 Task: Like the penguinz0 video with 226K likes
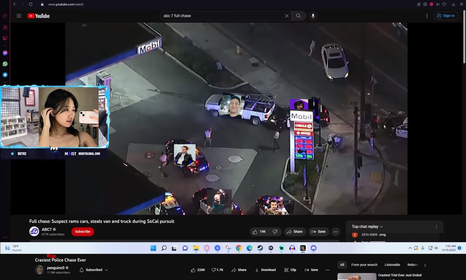click(198, 270)
